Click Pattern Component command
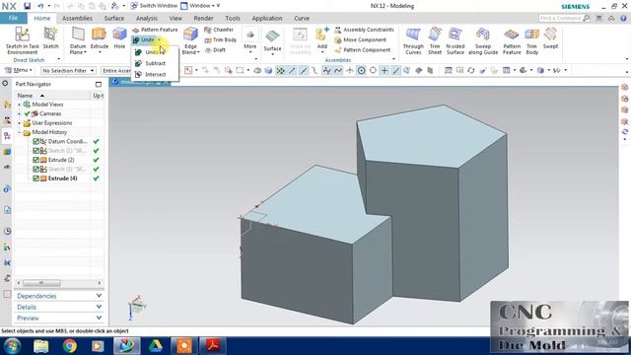The image size is (631, 355). click(363, 50)
